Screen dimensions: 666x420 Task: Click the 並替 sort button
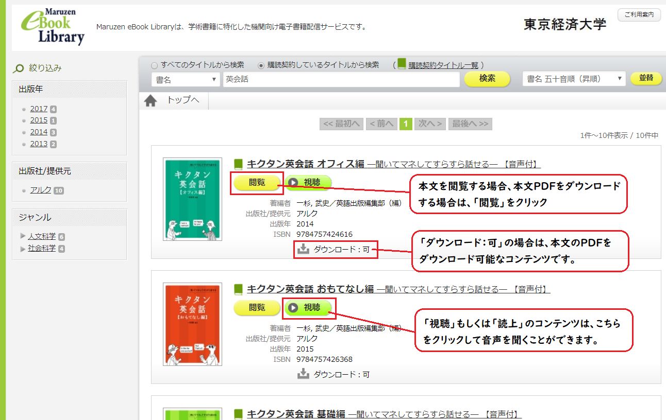646,78
